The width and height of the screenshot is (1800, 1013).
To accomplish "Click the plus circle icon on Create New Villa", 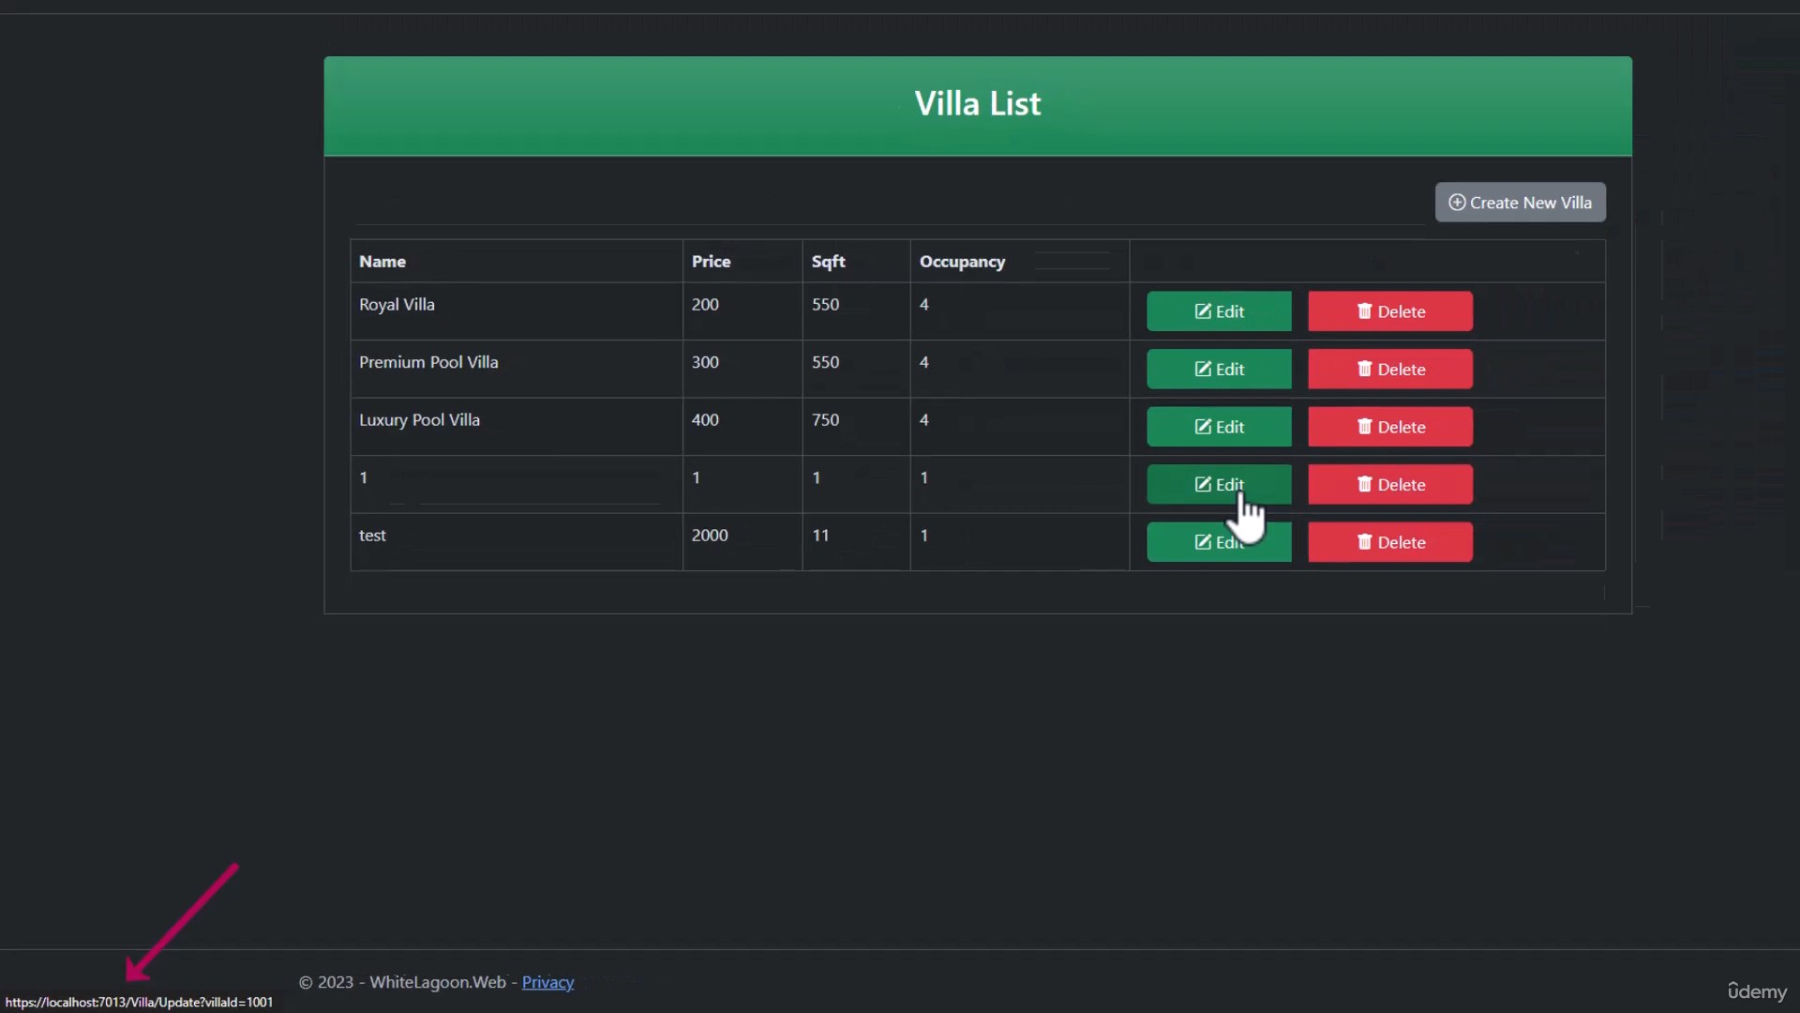I will tap(1457, 203).
